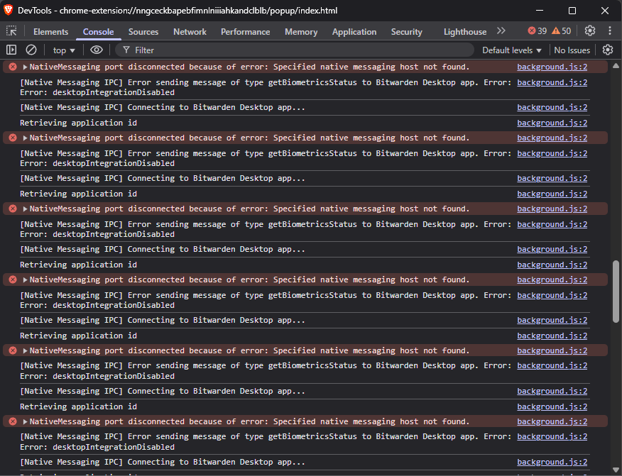The height and width of the screenshot is (476, 622).
Task: Open the three-dot customize DevTools menu
Action: point(610,31)
